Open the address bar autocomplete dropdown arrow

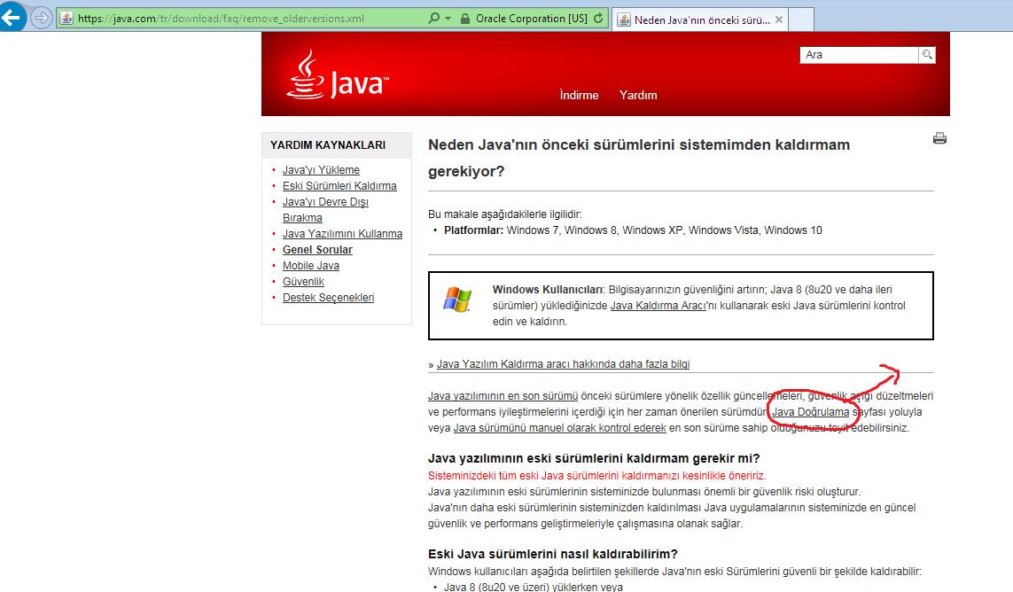point(448,19)
